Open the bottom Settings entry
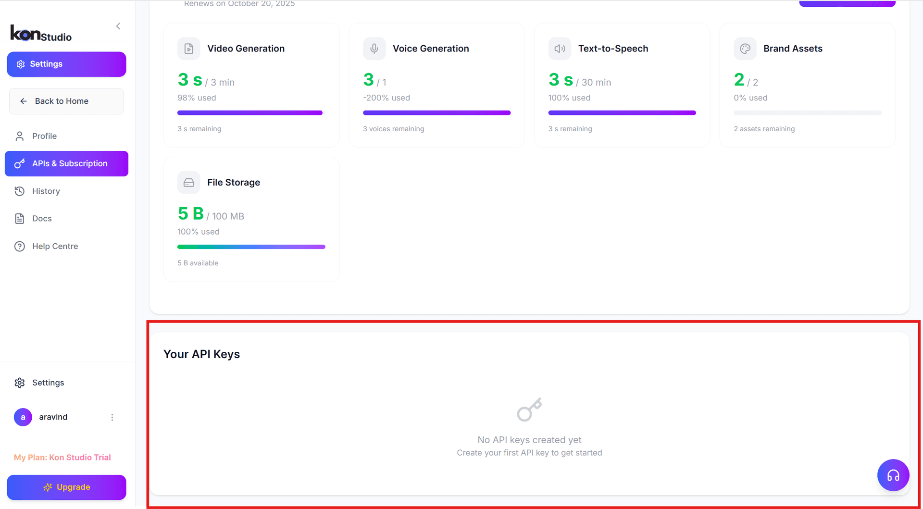The image size is (923, 509). click(48, 383)
